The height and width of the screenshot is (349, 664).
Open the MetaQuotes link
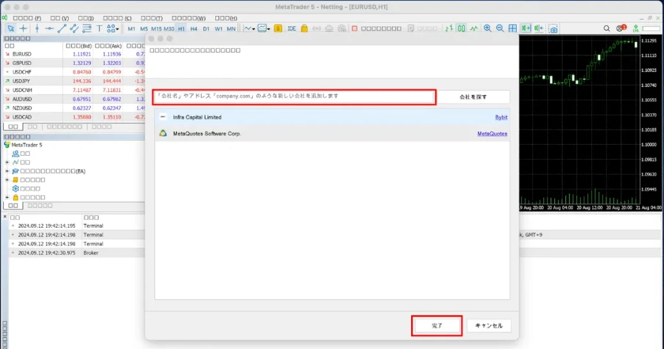tap(492, 134)
